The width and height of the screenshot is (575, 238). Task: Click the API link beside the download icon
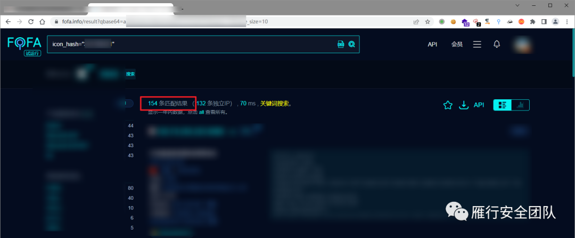[479, 105]
